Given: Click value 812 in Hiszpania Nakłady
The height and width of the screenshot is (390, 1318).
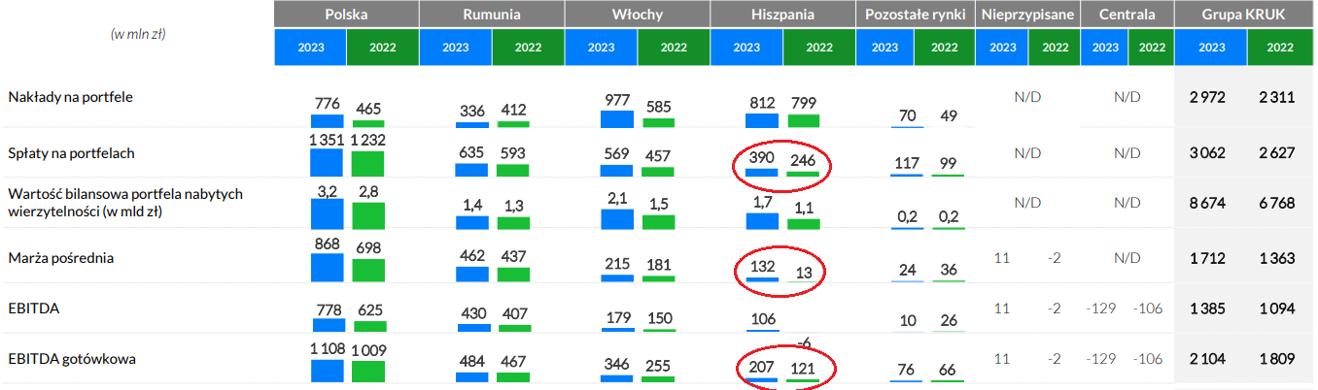Looking at the screenshot, I should (x=762, y=102).
